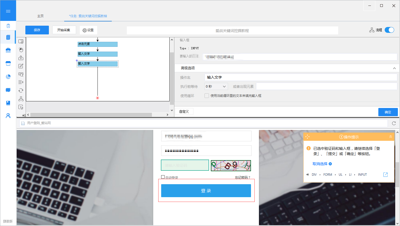Screen dimensions: 400x226
Task: Select the extract data export tool
Action: (x=21, y=58)
